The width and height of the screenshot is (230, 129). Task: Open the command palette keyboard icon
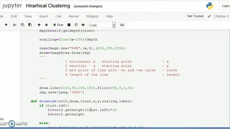click(122, 25)
